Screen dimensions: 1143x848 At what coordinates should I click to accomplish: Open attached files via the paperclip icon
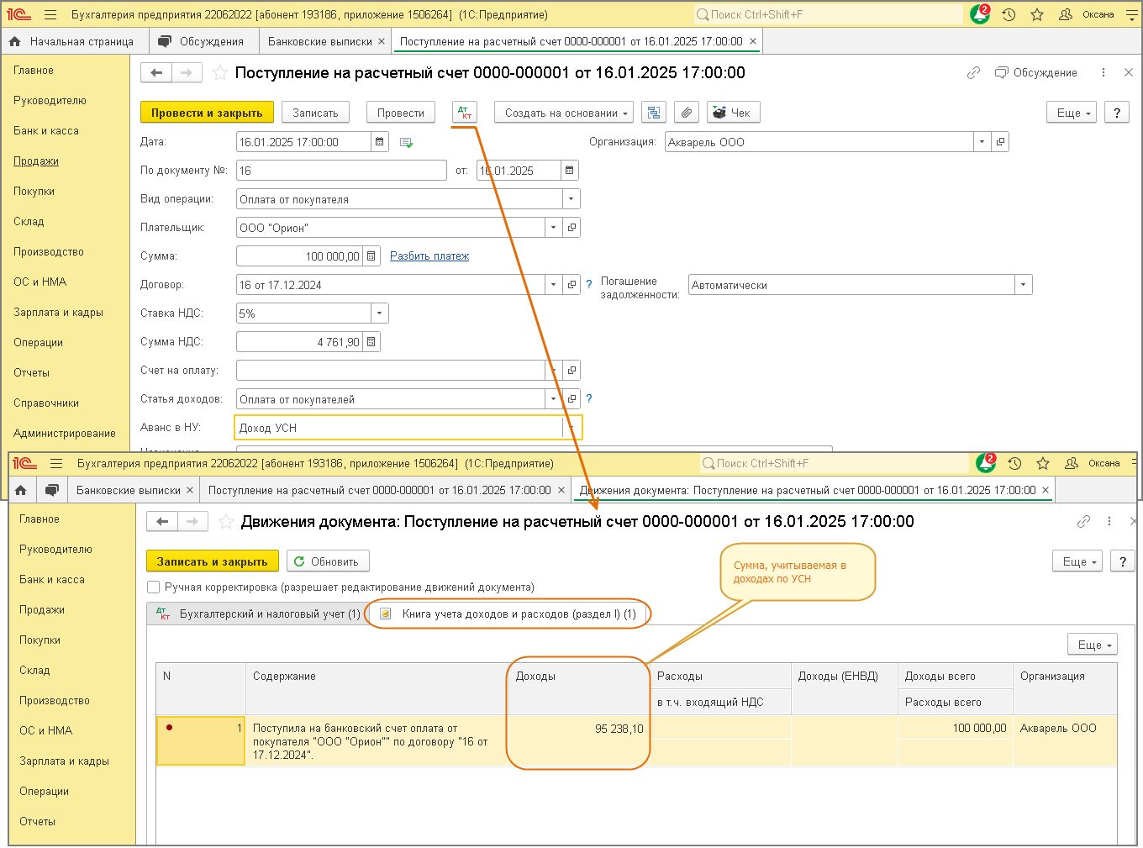(687, 113)
